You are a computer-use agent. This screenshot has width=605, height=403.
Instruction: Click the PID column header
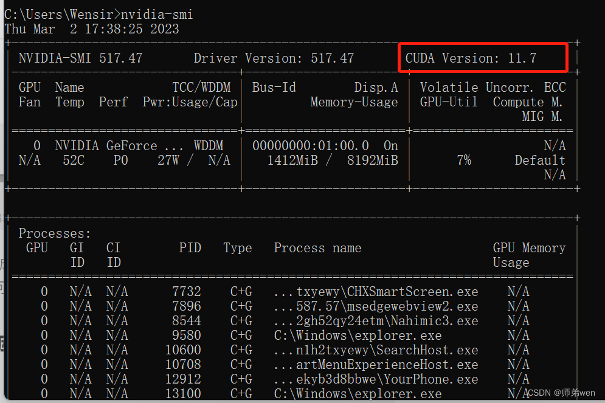(190, 247)
